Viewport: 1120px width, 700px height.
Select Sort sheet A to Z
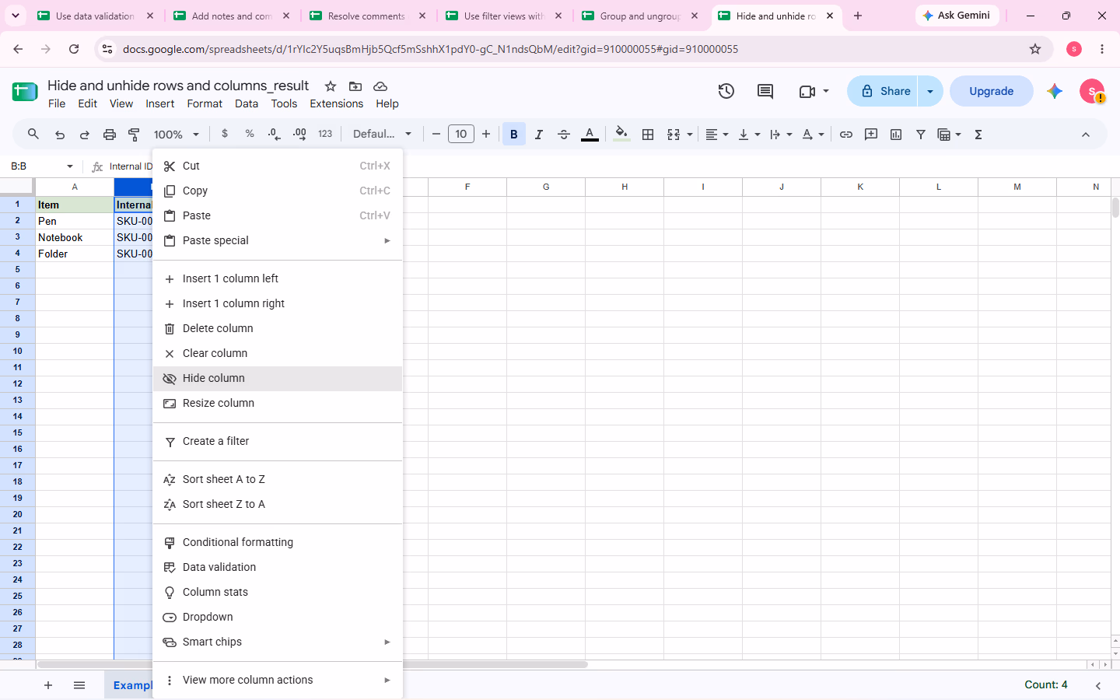[x=278, y=479]
